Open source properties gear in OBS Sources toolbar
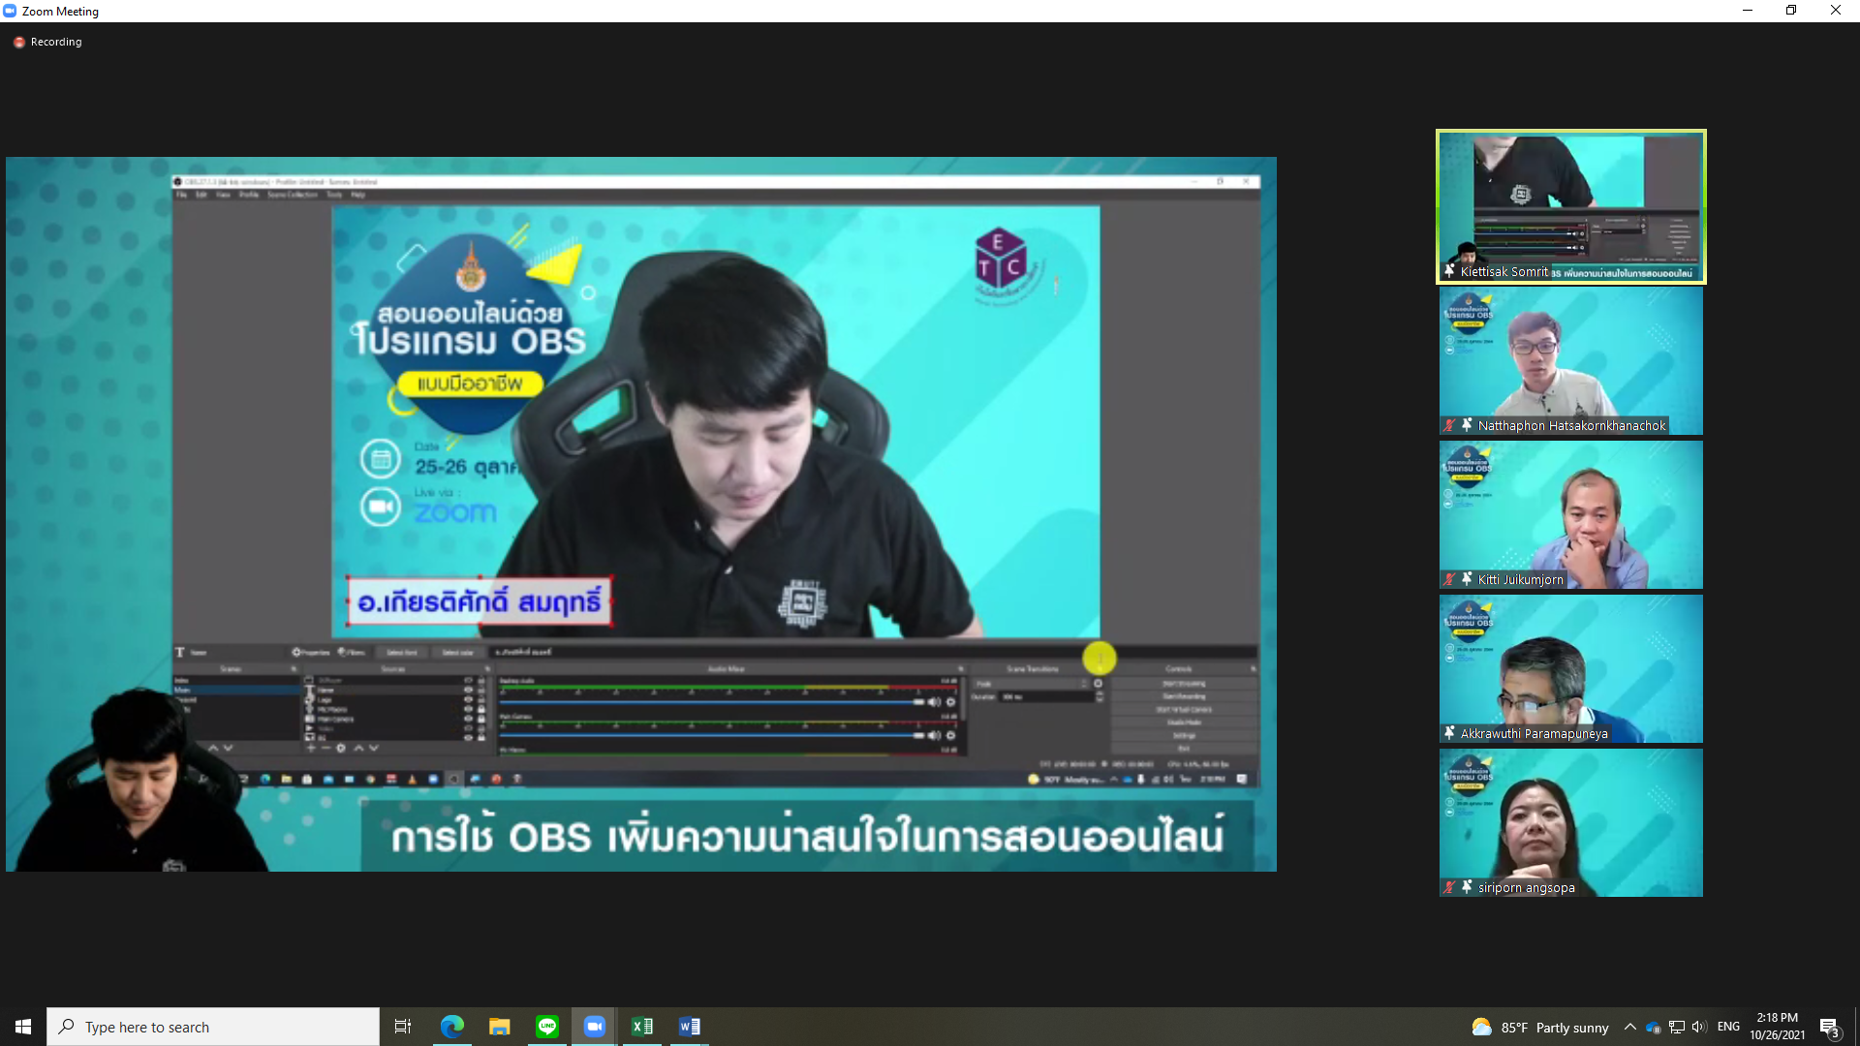The height and width of the screenshot is (1046, 1860). (341, 748)
